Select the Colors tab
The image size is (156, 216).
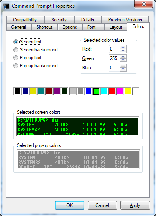point(138,26)
